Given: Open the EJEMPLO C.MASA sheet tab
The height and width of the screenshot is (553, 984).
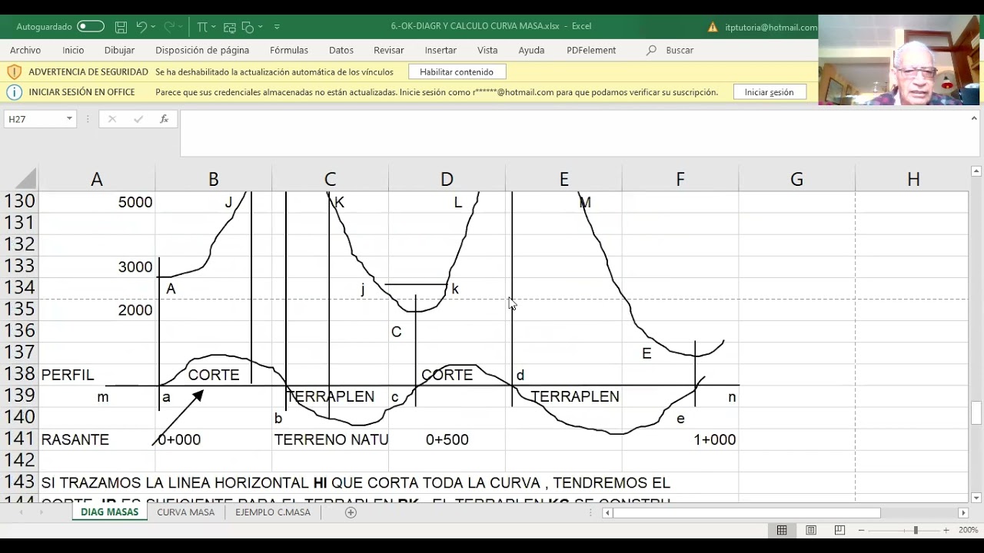Looking at the screenshot, I should [273, 512].
